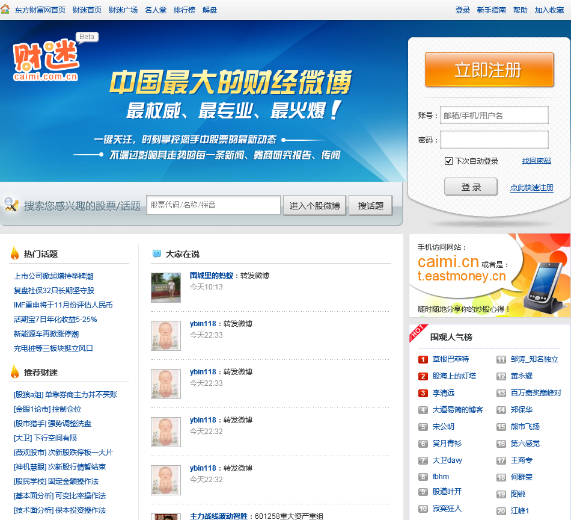Screen dimensions: 571x520
Task: Open topic IMF重申将于11月份评估人民币
Action: coord(63,305)
